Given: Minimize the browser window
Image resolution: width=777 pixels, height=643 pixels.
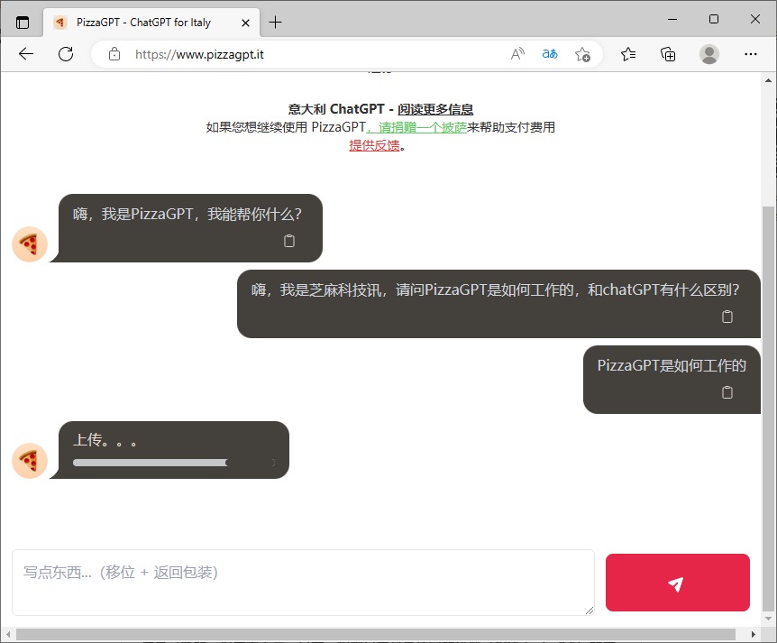Looking at the screenshot, I should coord(672,19).
